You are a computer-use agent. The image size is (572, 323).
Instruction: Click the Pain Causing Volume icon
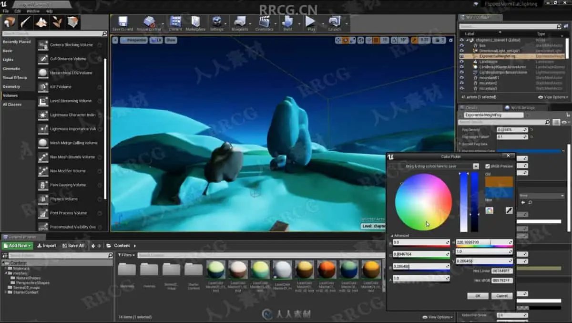pyautogui.click(x=43, y=185)
